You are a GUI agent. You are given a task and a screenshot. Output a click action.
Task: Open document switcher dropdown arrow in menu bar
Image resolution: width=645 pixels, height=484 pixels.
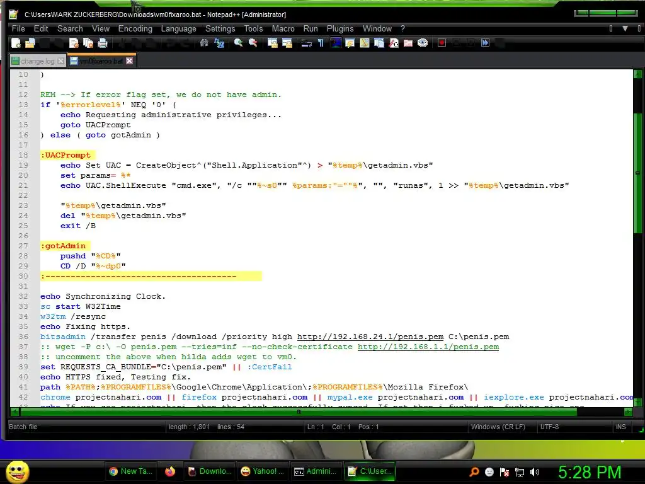tap(625, 28)
